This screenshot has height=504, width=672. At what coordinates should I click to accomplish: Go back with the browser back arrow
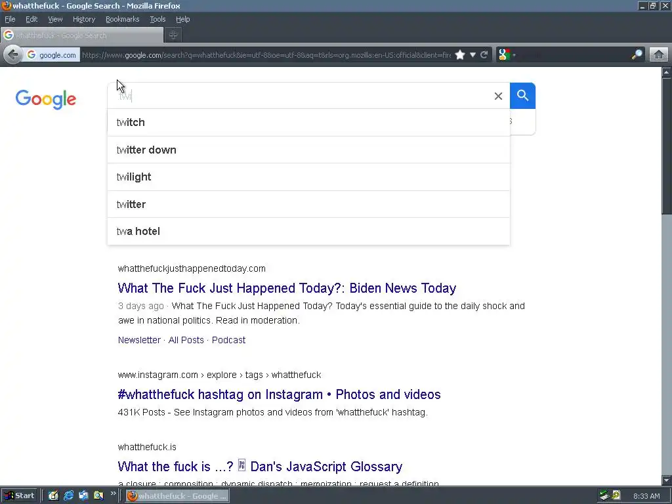tap(13, 55)
